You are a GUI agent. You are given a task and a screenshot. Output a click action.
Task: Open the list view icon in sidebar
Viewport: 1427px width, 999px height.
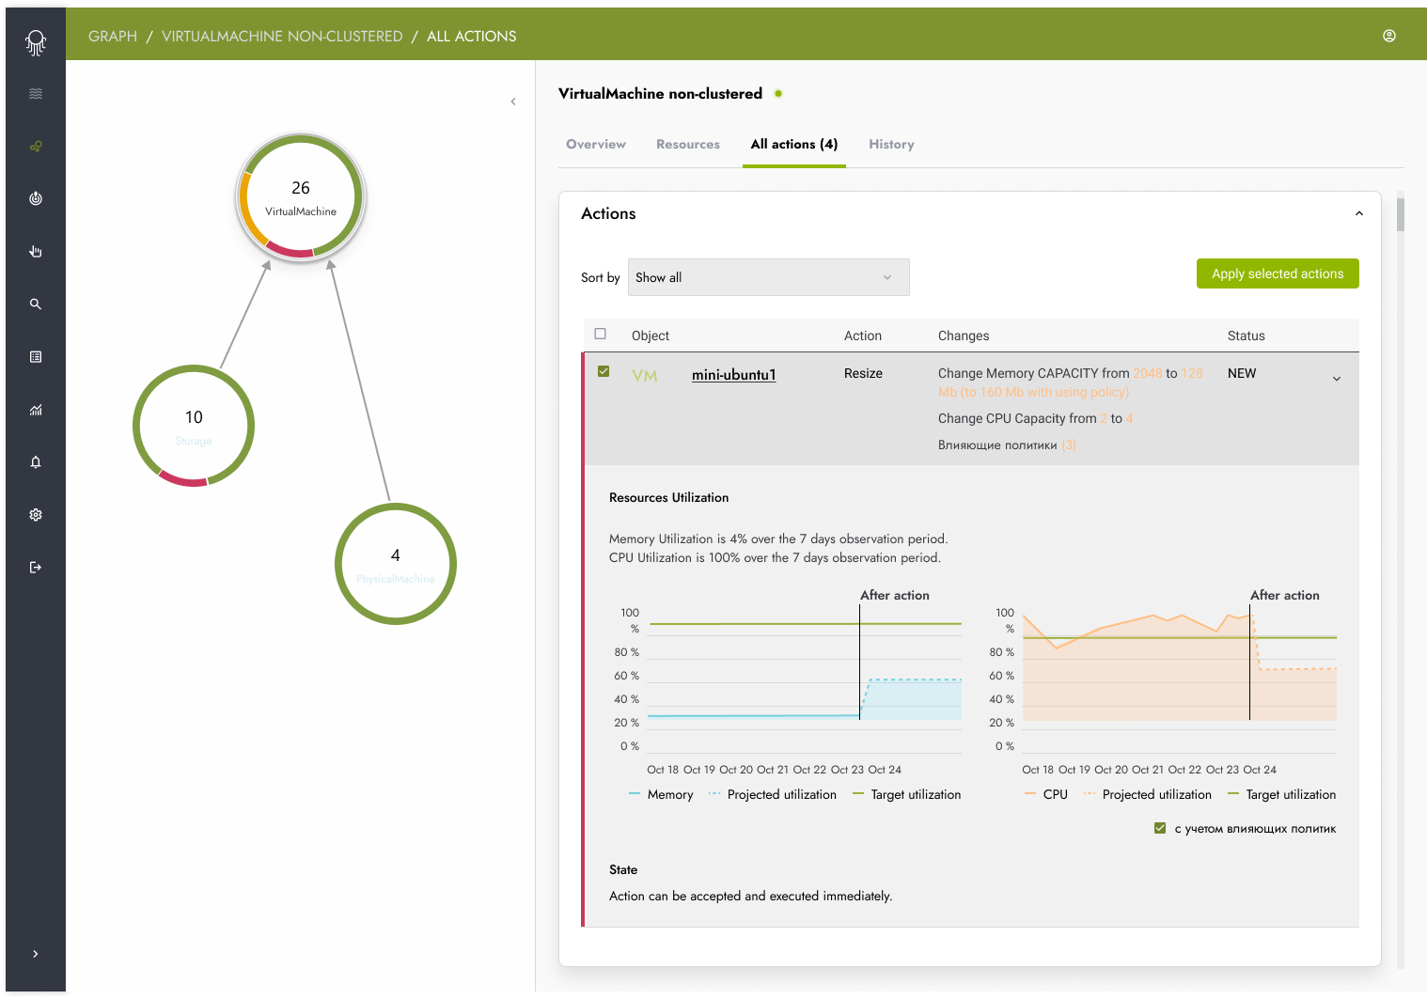tap(36, 357)
